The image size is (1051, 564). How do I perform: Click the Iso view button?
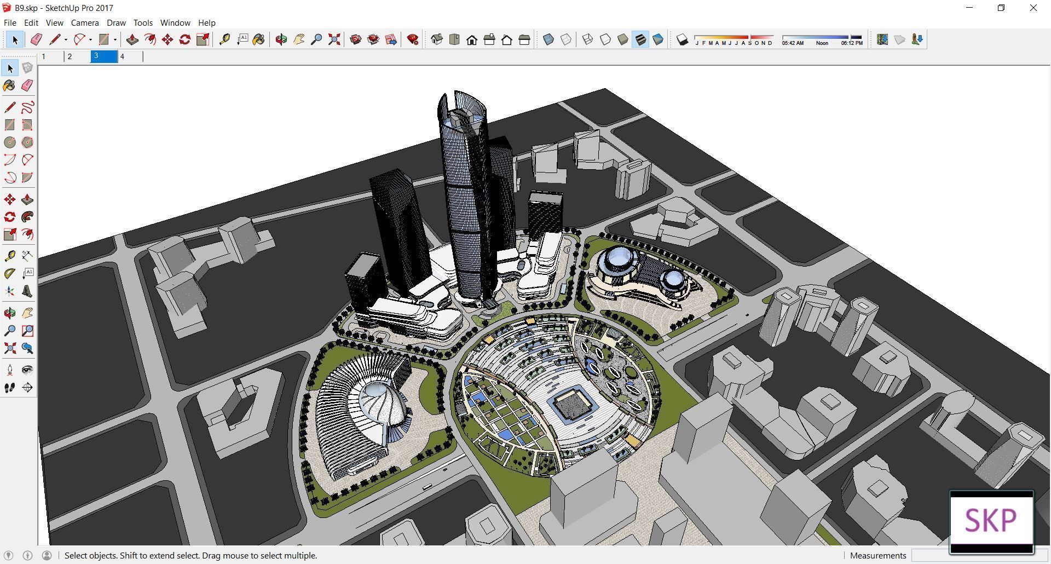point(436,39)
